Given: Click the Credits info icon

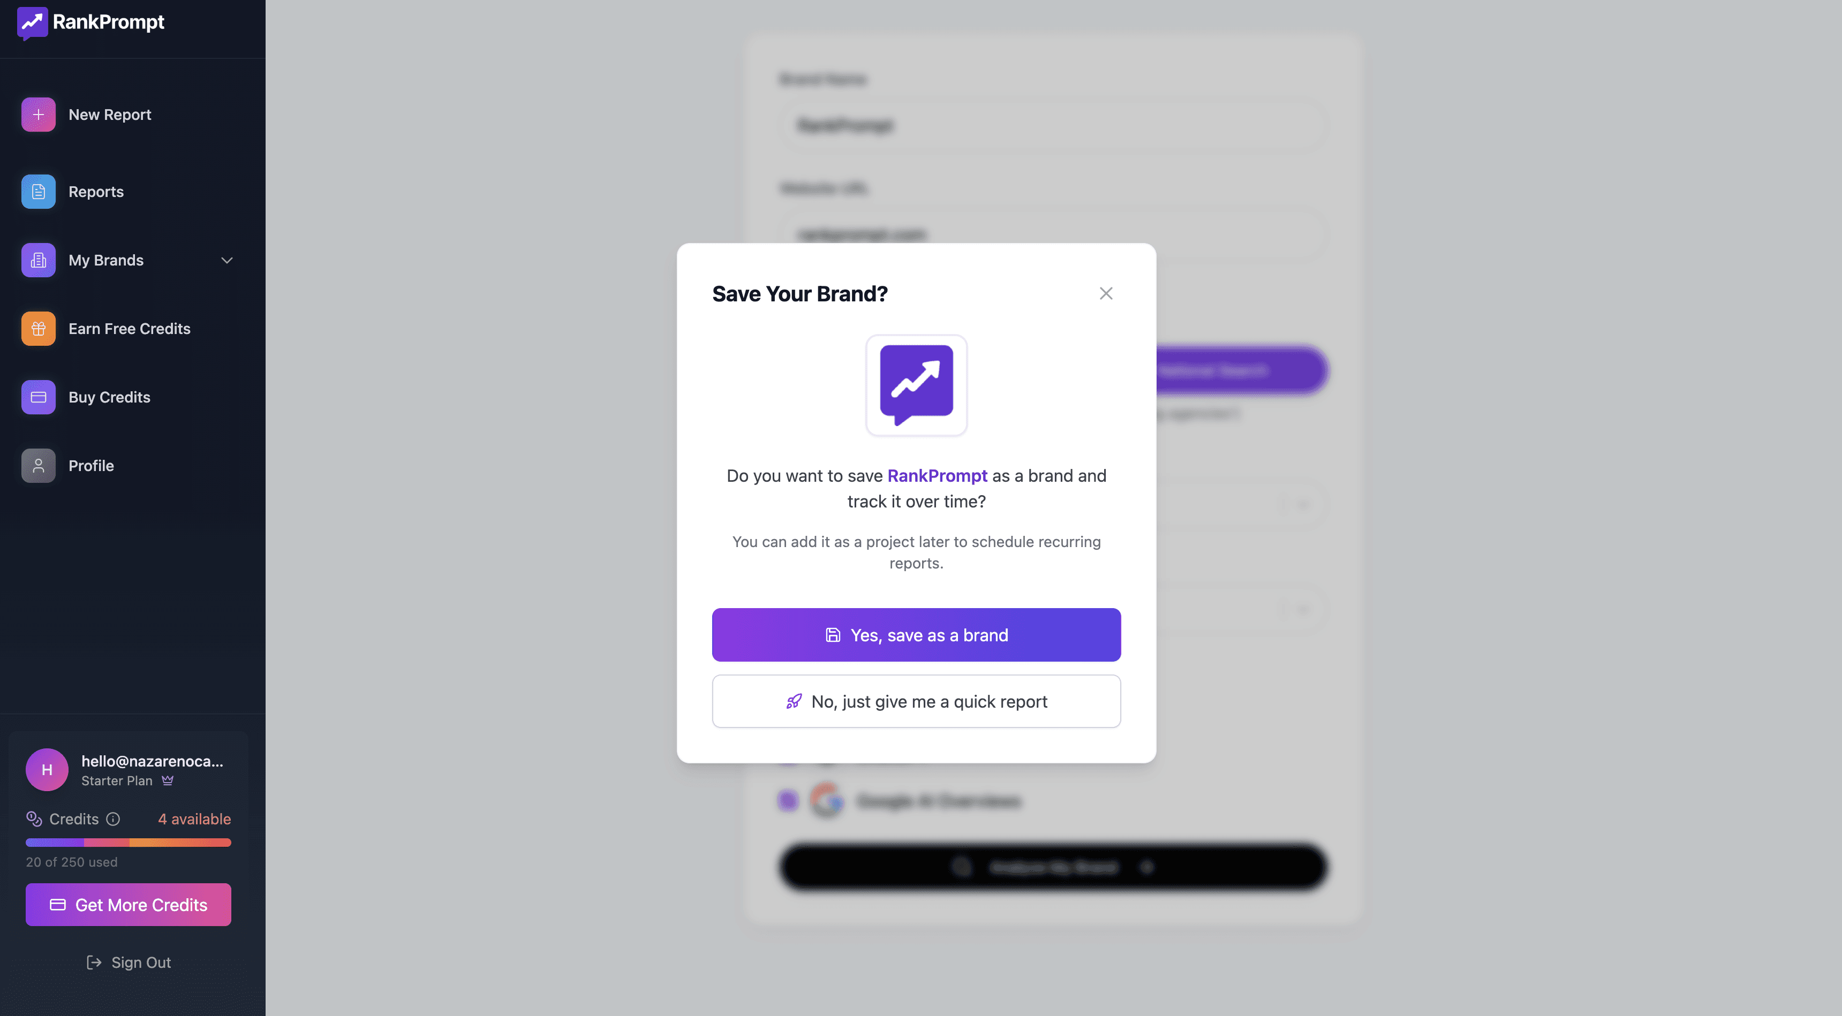Looking at the screenshot, I should coord(113,820).
